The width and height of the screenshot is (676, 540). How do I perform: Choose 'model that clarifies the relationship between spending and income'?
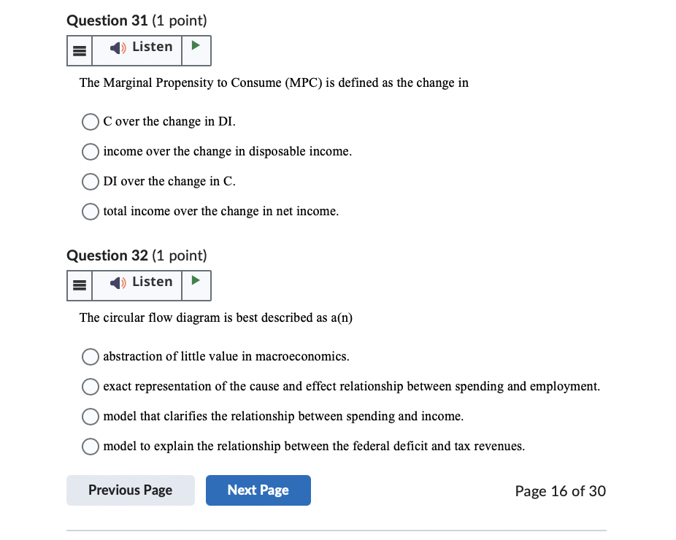tap(90, 417)
